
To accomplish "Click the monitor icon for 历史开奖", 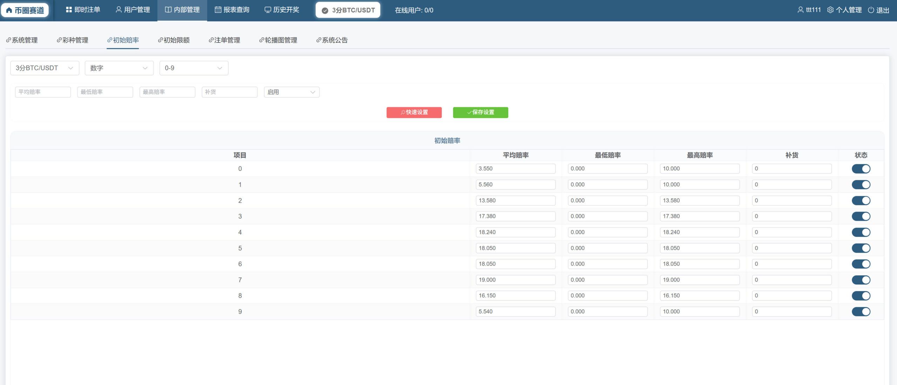I will (268, 10).
